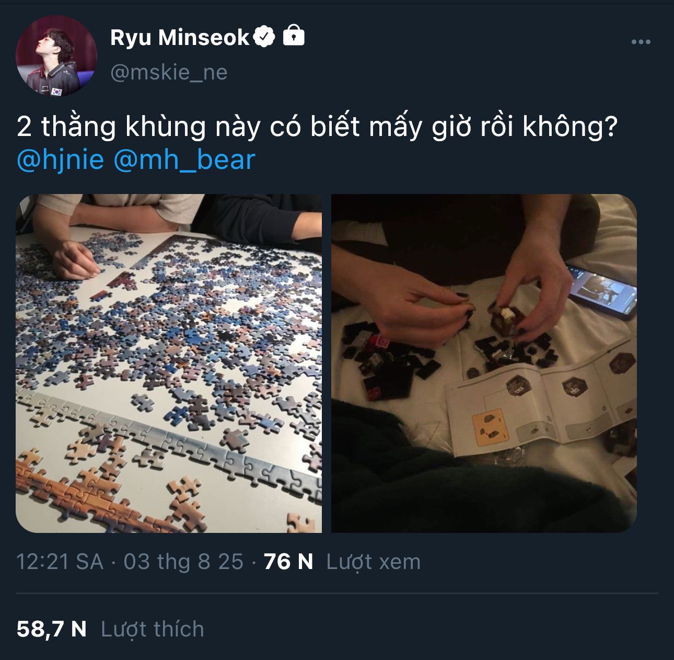
Task: Open the 76 N view count
Action: coord(288,562)
